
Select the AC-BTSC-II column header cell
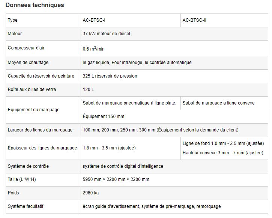pyautogui.click(x=194, y=20)
